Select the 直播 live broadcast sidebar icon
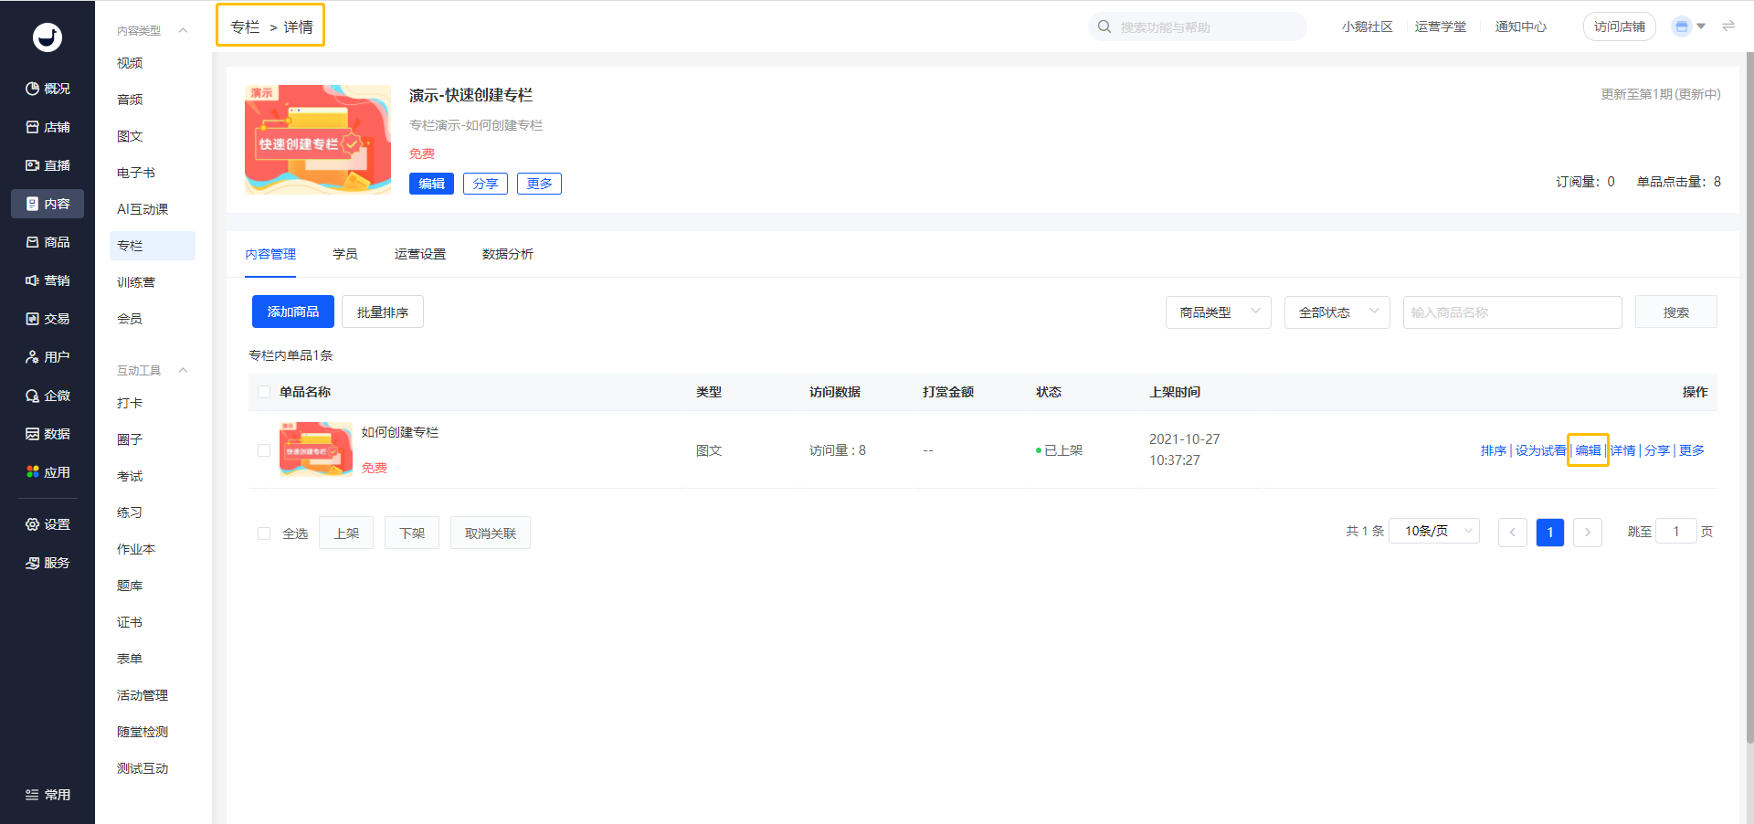This screenshot has height=824, width=1754. [x=33, y=165]
